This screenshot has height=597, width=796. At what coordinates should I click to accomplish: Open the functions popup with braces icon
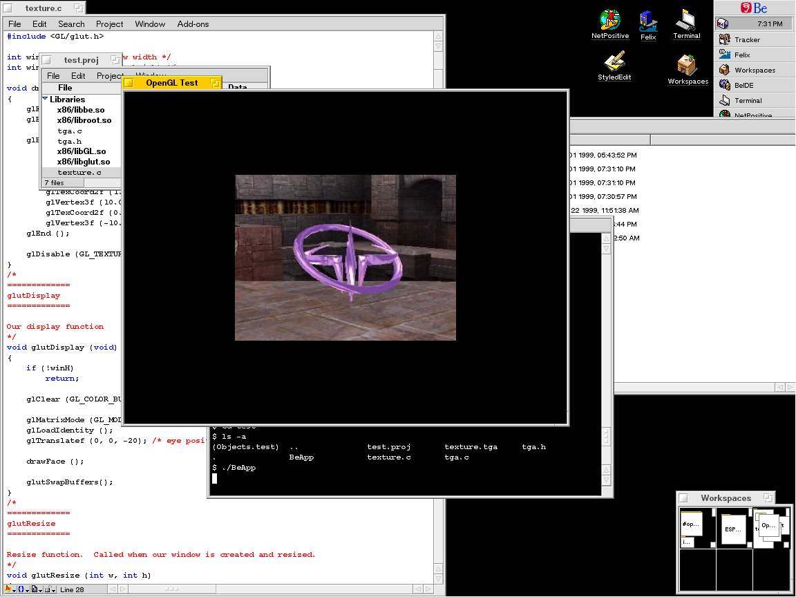[x=23, y=589]
